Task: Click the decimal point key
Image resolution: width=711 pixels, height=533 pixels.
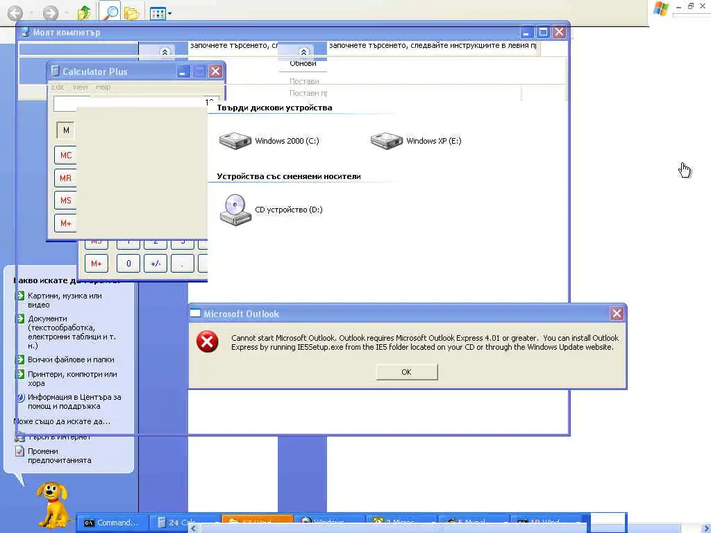Action: tap(183, 263)
